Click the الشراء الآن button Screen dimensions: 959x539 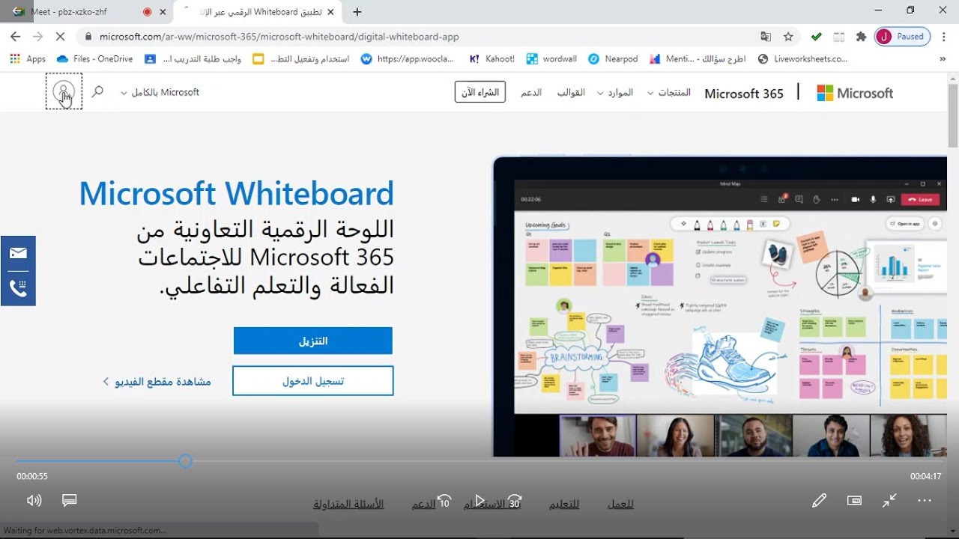(x=480, y=92)
